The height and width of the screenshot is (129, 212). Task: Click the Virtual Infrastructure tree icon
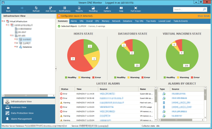point(8,21)
